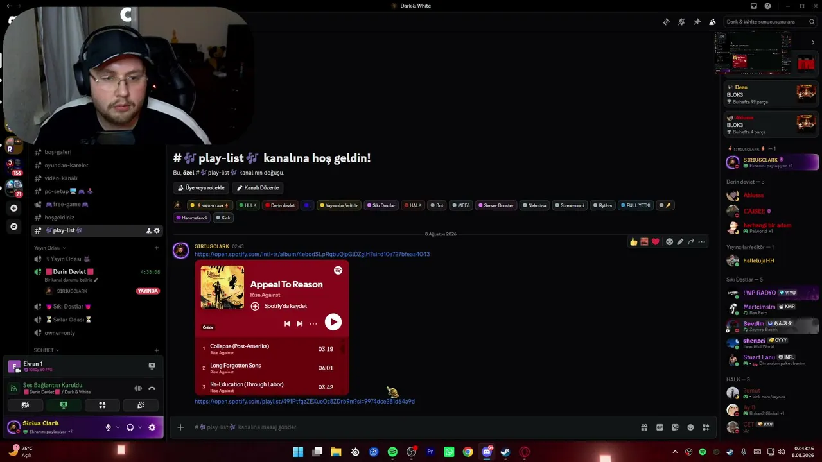Search in Dark & White server field
822x462 pixels.
tap(769, 22)
